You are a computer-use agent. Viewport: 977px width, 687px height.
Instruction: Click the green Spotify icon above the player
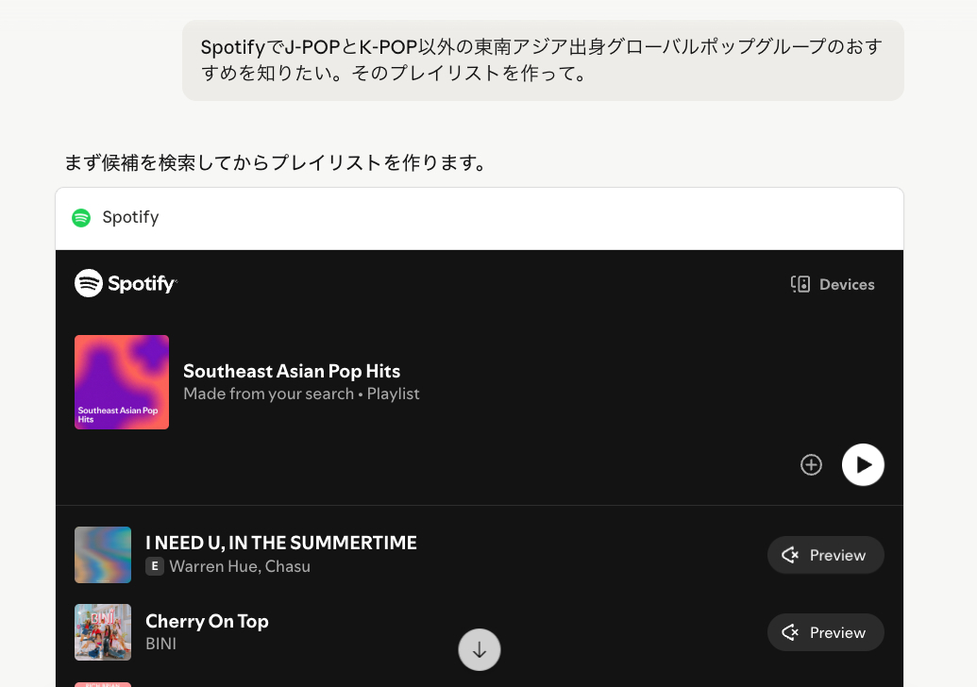81,217
